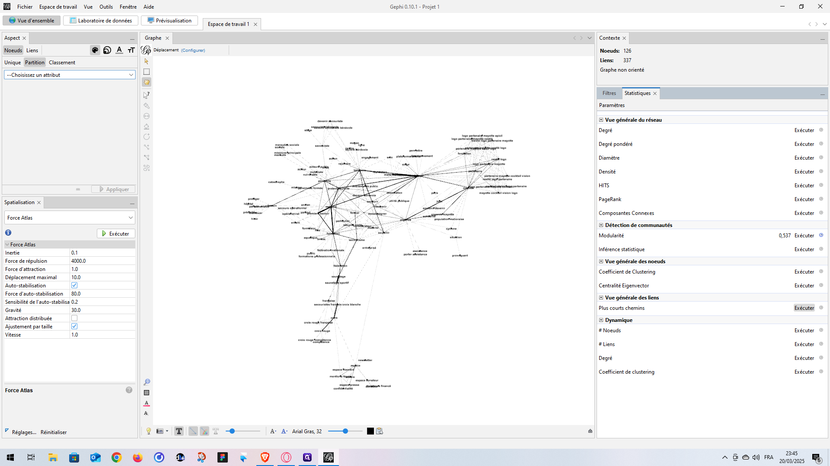The image size is (830, 466).
Task: Pick the node query cursor tool
Action: pos(147,95)
